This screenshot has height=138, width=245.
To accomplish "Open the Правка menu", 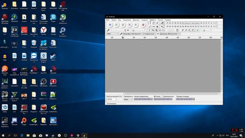I will pyautogui.click(x=114, y=20).
